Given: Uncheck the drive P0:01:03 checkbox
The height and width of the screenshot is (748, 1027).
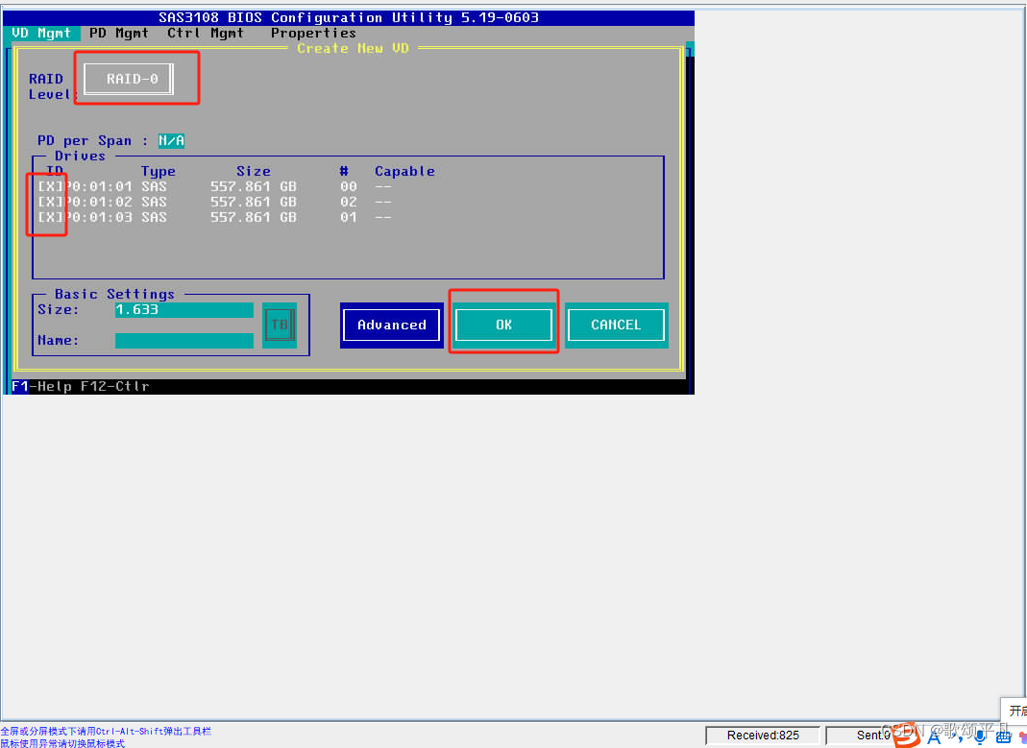Looking at the screenshot, I should [x=50, y=217].
